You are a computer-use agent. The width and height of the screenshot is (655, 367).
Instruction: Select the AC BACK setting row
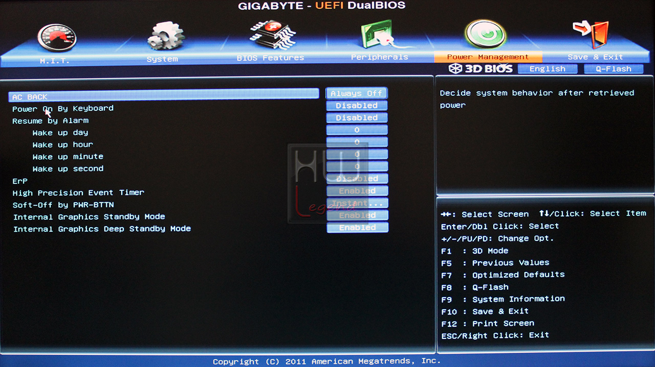(x=164, y=95)
